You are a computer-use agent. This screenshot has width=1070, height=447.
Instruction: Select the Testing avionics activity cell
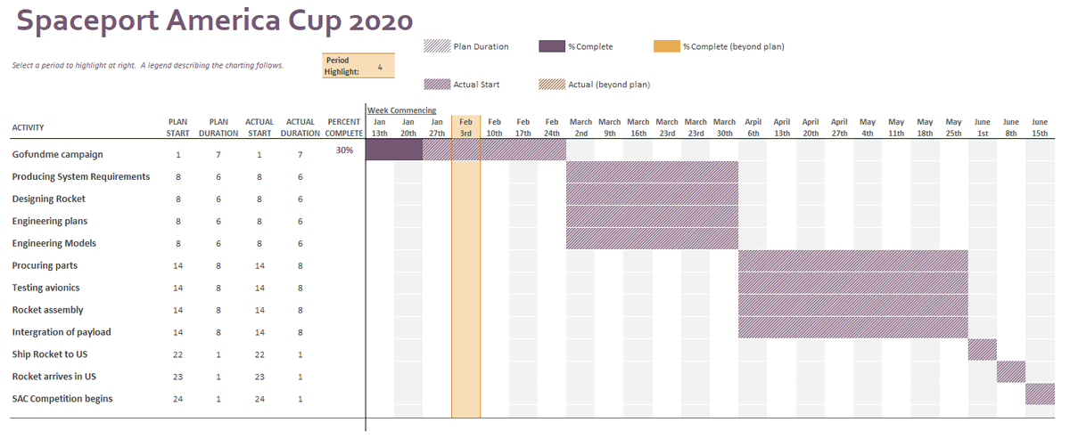45,288
